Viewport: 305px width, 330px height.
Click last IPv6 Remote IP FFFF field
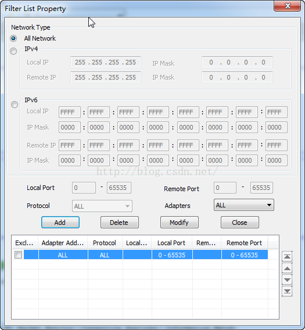pyautogui.click(x=277, y=145)
